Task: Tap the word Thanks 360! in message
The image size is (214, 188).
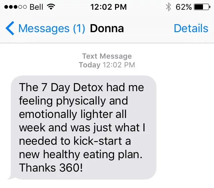Action: point(51,168)
